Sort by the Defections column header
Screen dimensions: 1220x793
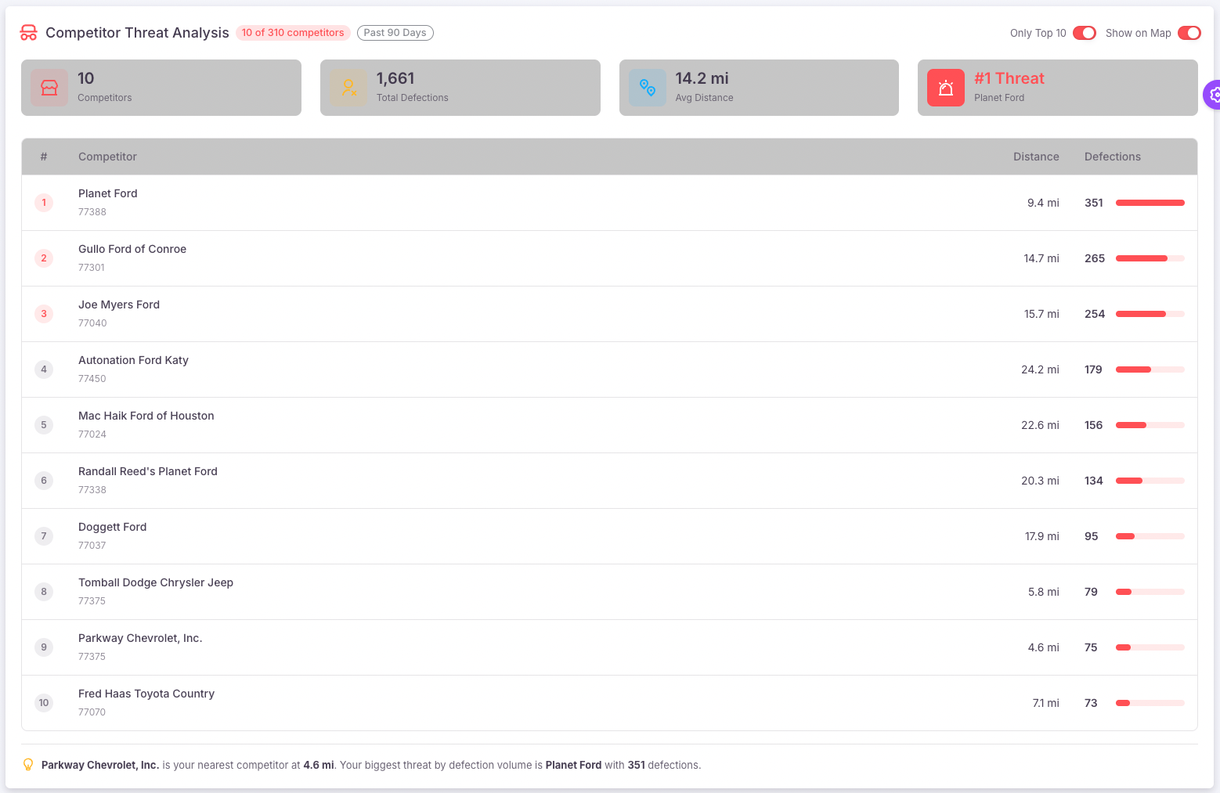(x=1112, y=157)
